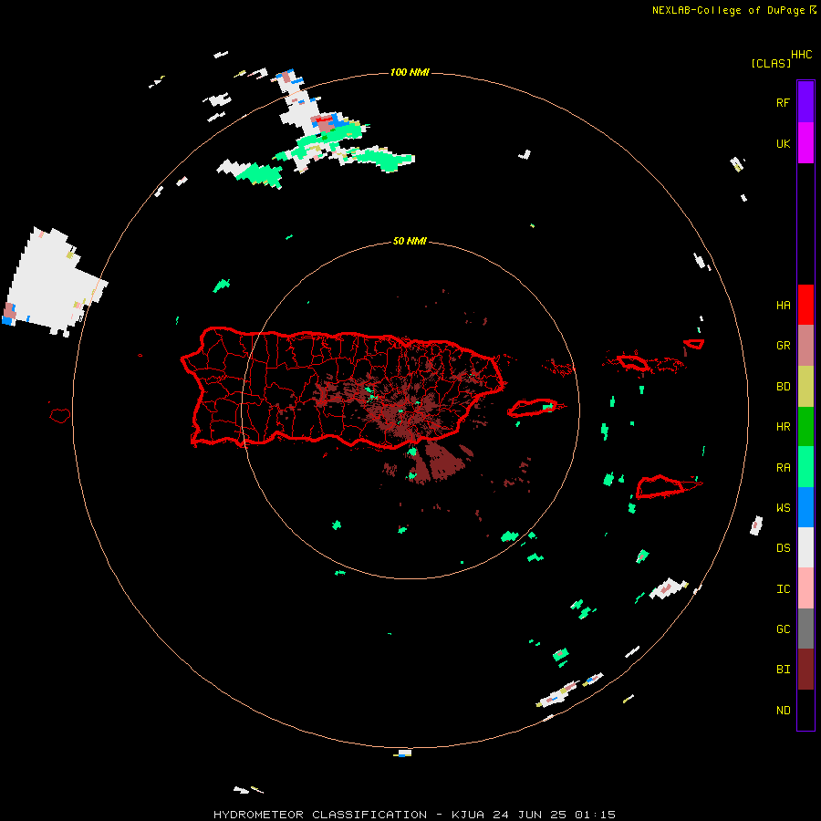Click the DS white legend swatch
This screenshot has height=821, width=821.
tap(805, 547)
